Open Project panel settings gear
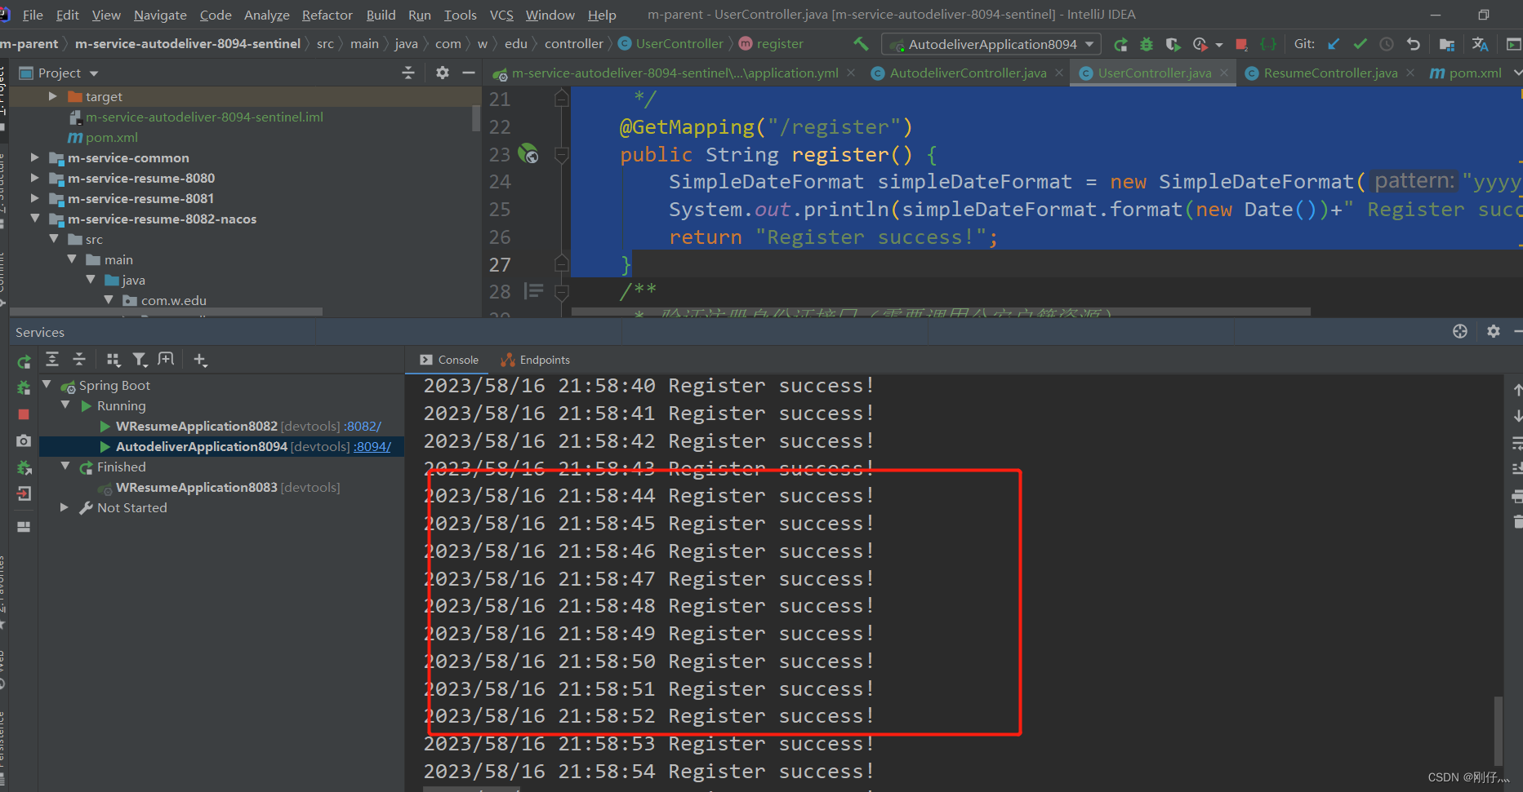The width and height of the screenshot is (1523, 792). [443, 73]
